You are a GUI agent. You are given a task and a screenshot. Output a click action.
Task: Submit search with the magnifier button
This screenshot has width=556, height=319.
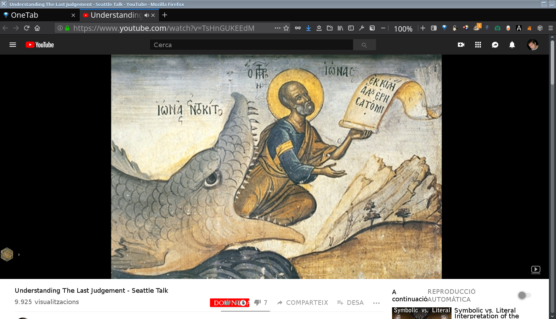pyautogui.click(x=364, y=45)
